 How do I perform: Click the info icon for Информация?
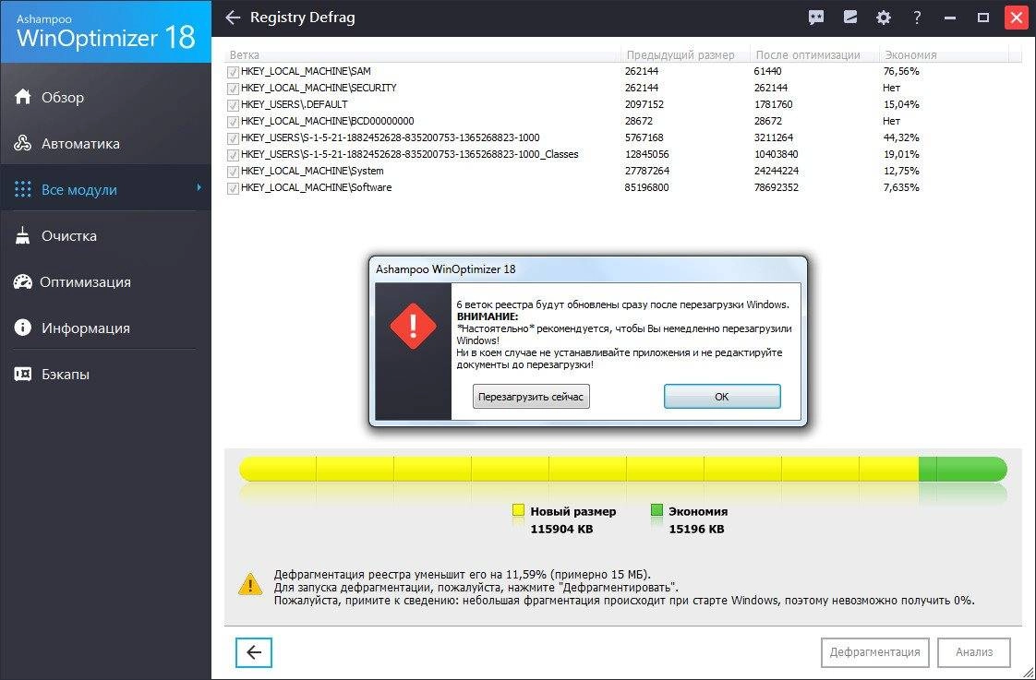click(x=23, y=328)
